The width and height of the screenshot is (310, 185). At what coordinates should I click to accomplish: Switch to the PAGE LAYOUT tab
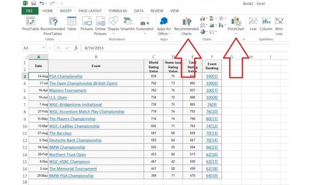pyautogui.click(x=90, y=11)
